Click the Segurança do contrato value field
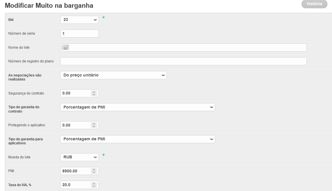Screen dimensions: 332x191 pos(76,93)
